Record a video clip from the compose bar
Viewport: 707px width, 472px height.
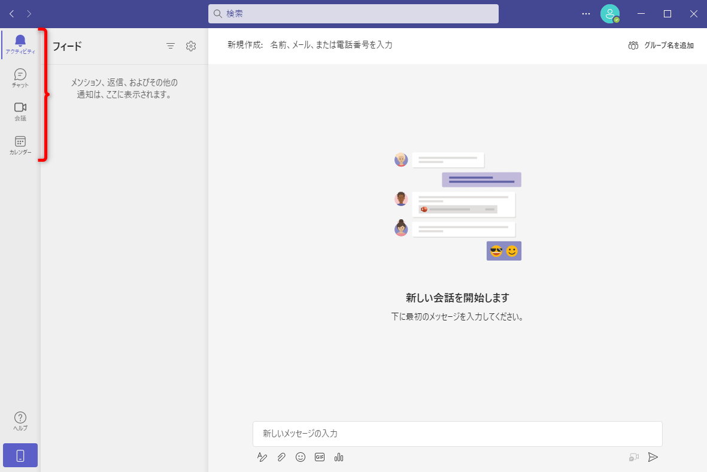633,457
